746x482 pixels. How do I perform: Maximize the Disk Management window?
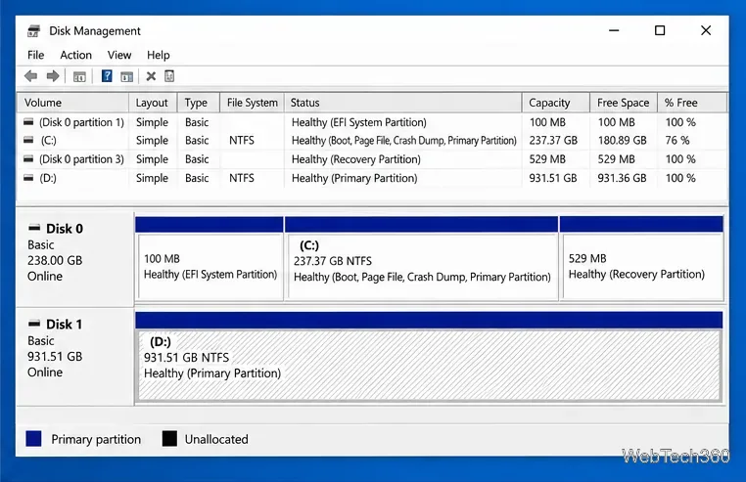pos(660,30)
